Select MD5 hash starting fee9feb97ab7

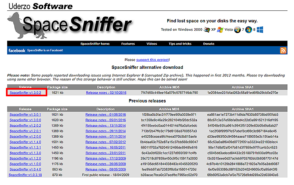[169, 169]
